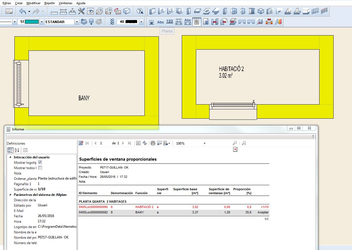352x250 pixels.
Task: Click the greyed Redo arrow icon
Action: [x=36, y=12]
